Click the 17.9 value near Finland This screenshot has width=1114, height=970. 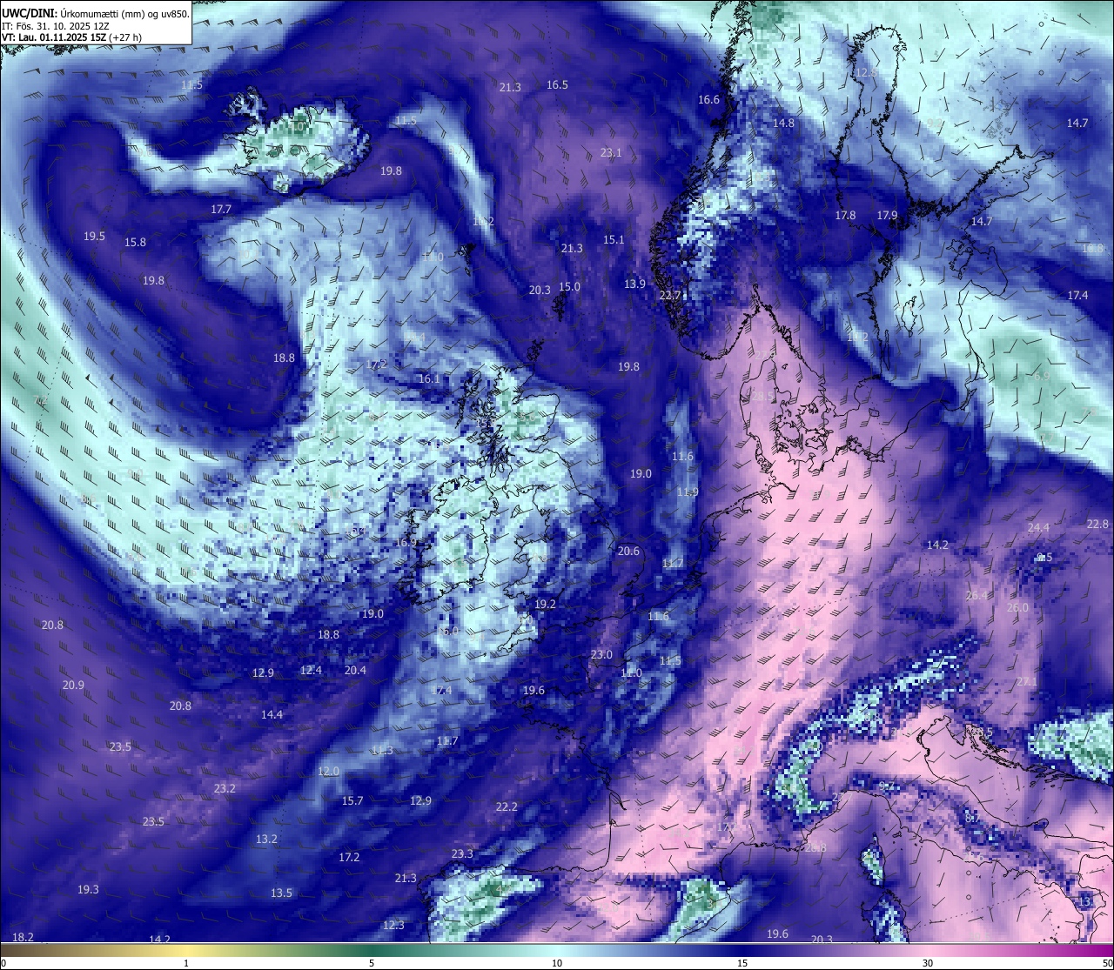coord(887,215)
